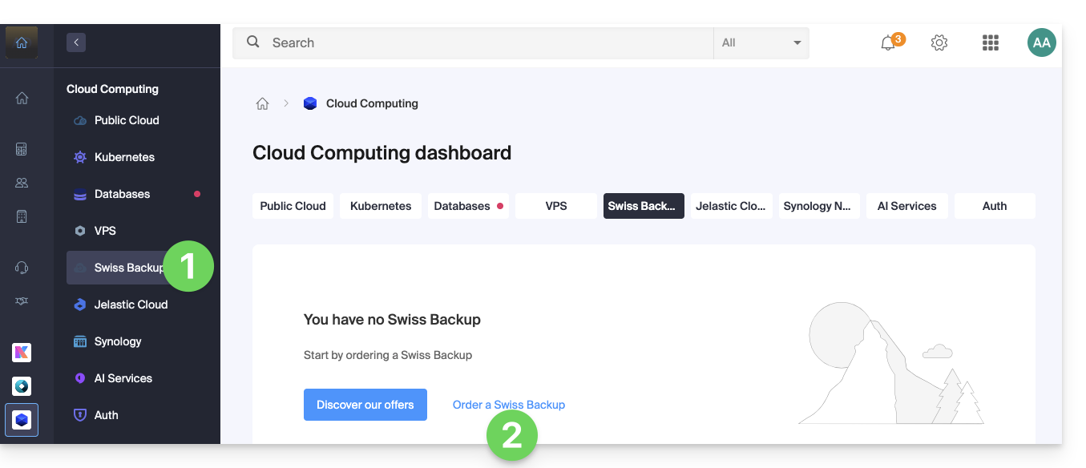Click the Search input field
This screenshot has height=468, width=1086.
click(x=481, y=43)
